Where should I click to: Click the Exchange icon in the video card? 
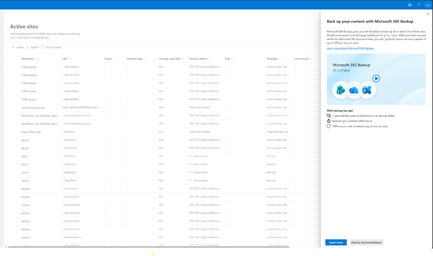(x=367, y=90)
